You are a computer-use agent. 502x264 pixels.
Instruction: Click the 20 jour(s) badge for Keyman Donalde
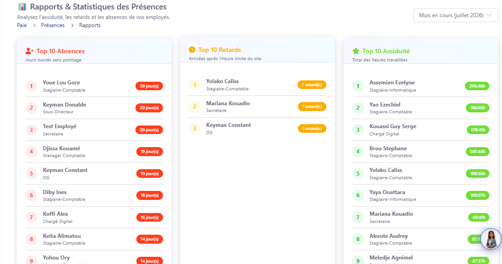pyautogui.click(x=149, y=108)
